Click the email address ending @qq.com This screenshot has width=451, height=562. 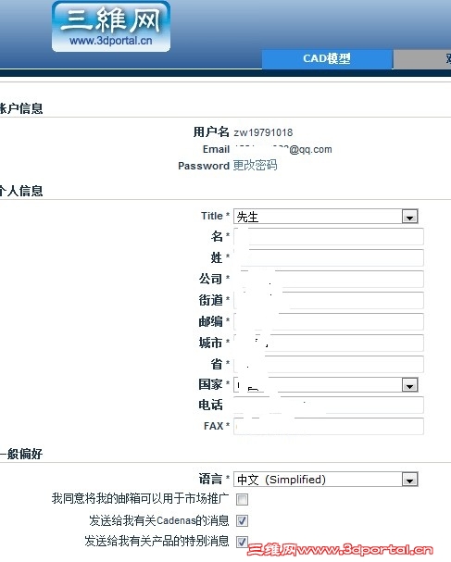pyautogui.click(x=282, y=149)
